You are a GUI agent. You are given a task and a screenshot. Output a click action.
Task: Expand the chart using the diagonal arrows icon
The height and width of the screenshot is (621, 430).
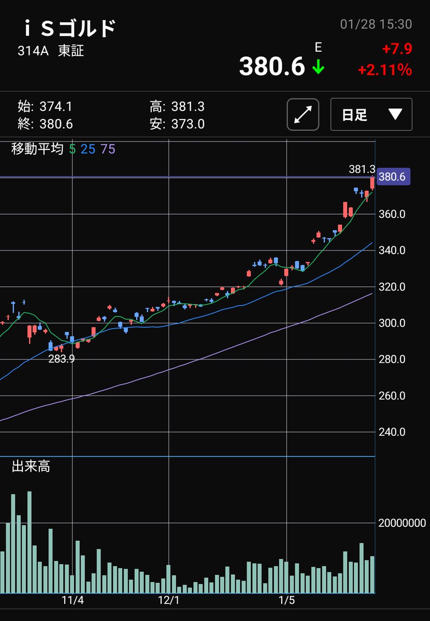coord(303,114)
